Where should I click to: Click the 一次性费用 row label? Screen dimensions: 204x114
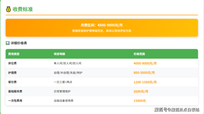[15, 101]
